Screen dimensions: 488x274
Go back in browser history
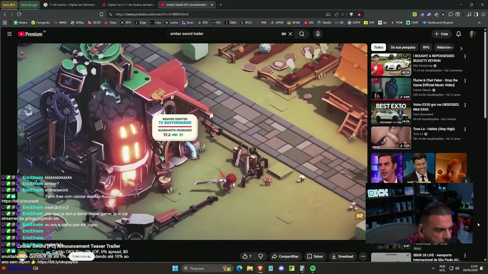[5, 14]
